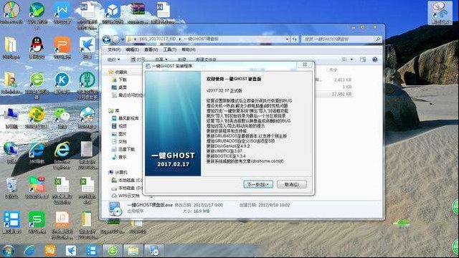459x258 pixels.
Task: Click the 2,413 KB file size cell
Action: [343, 80]
